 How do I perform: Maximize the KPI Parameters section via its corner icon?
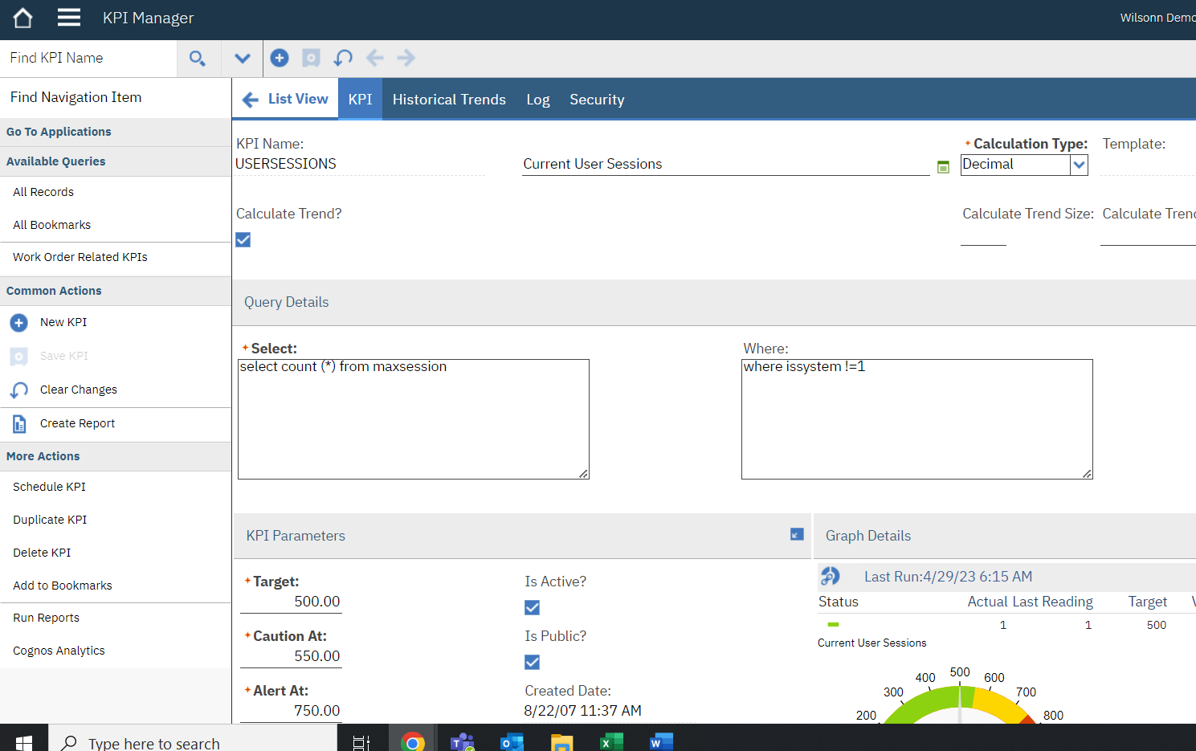(795, 534)
